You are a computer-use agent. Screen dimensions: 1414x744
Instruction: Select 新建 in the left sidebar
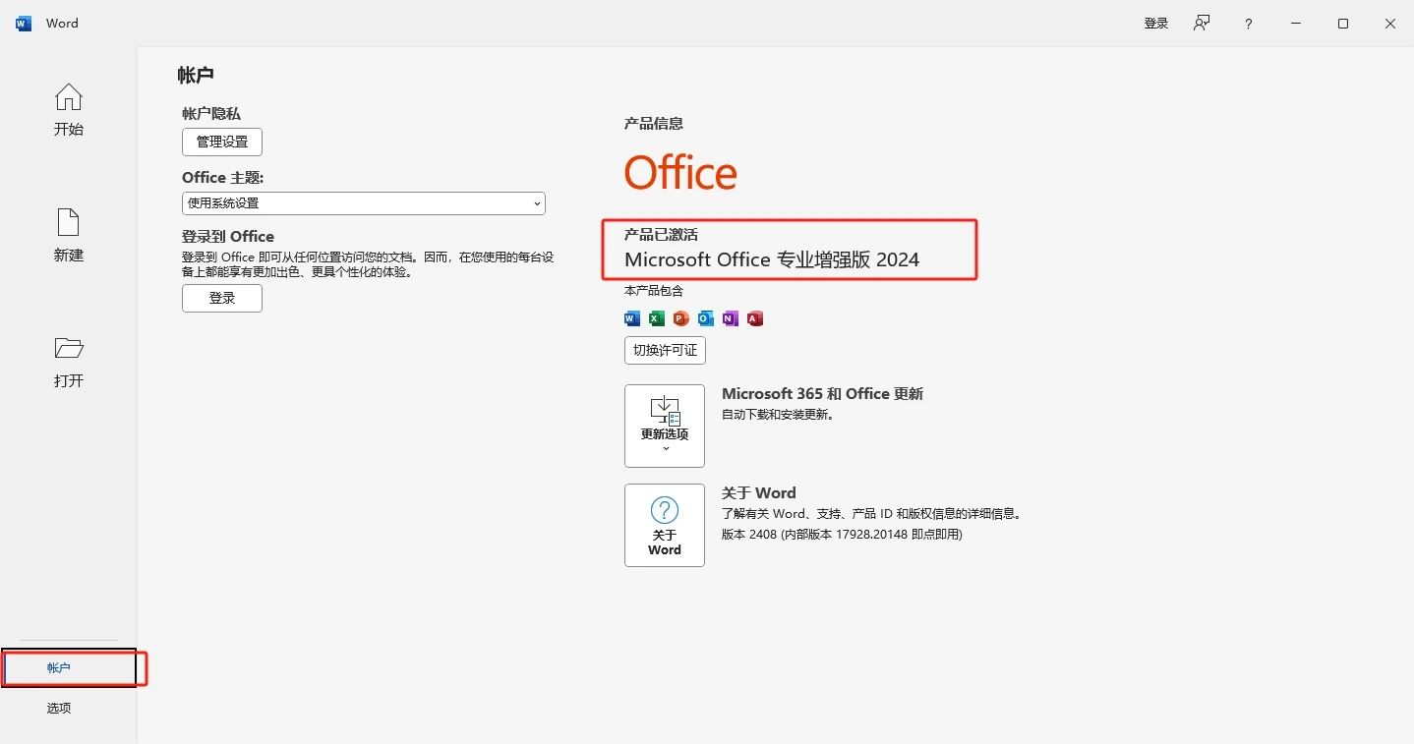pyautogui.click(x=69, y=236)
